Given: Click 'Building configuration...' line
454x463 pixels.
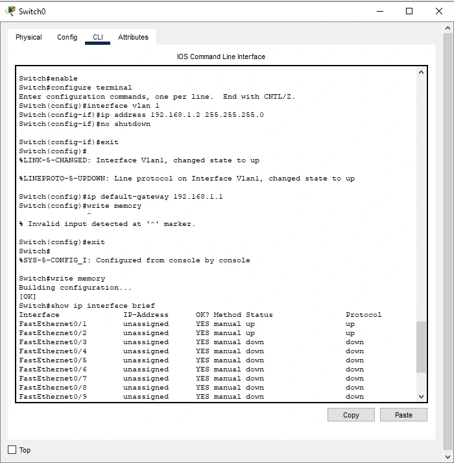Looking at the screenshot, I should point(75,288).
